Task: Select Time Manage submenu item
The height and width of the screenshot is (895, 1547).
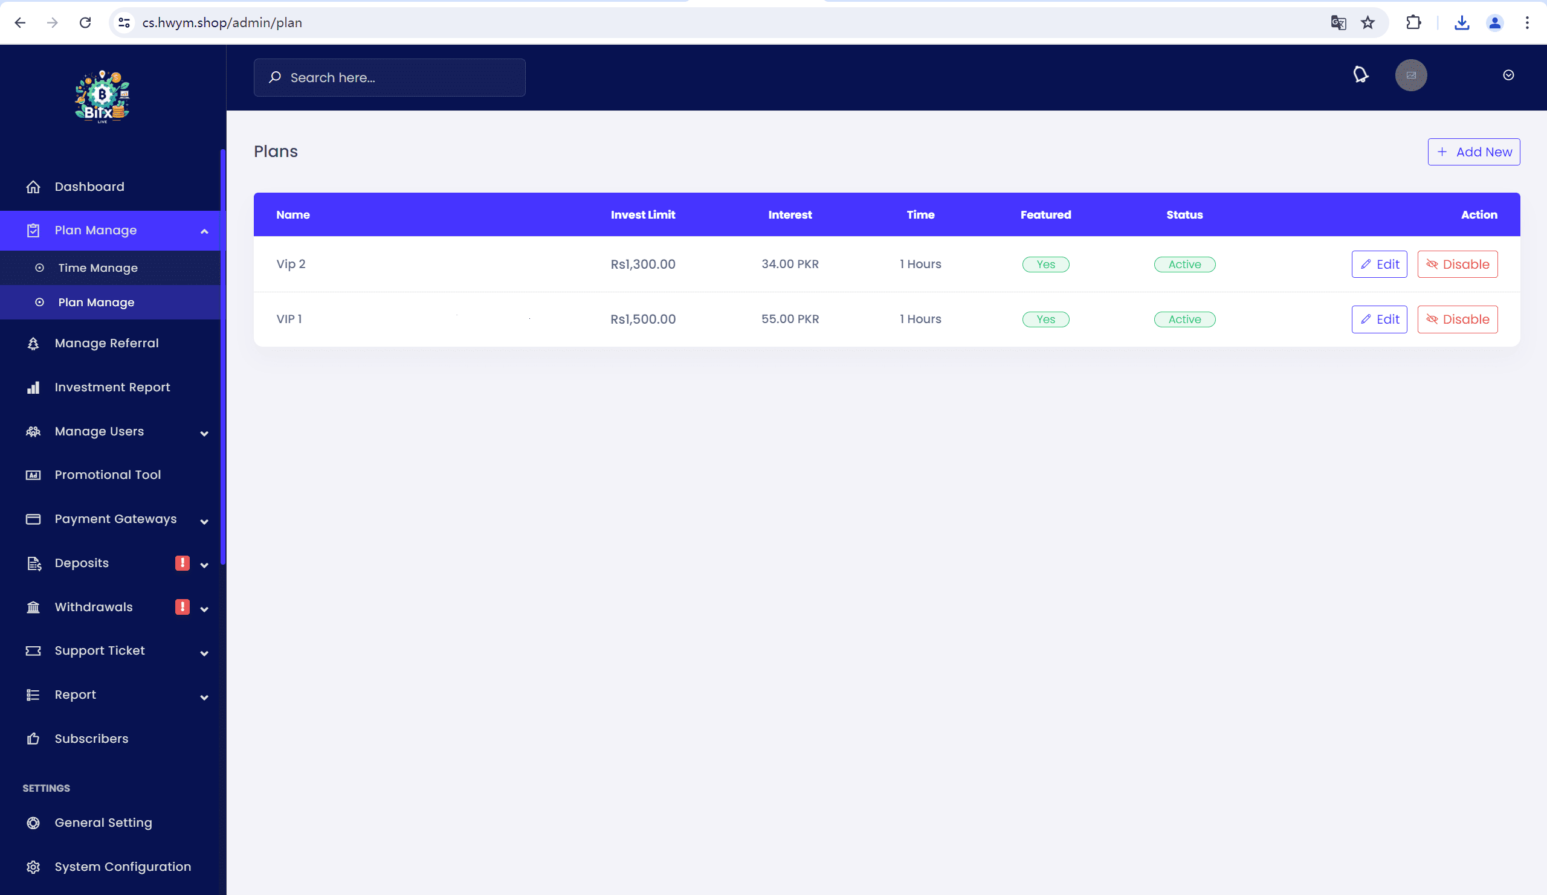Action: pyautogui.click(x=98, y=268)
